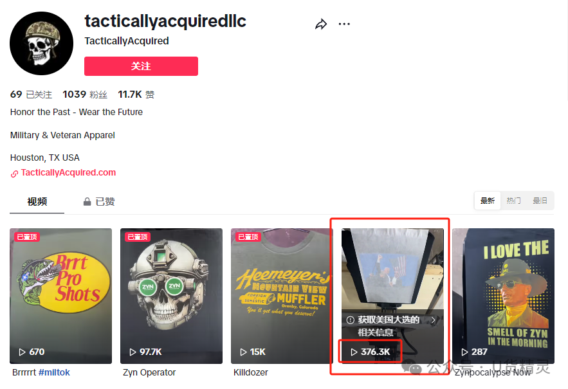Image resolution: width=568 pixels, height=389 pixels.
Task: Click the lock icon on the liked tab
Action: (87, 202)
